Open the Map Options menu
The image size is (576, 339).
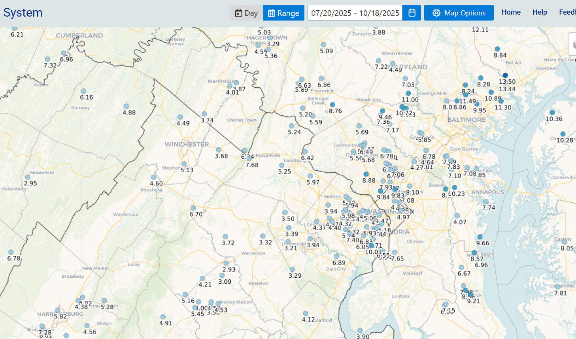tap(459, 13)
